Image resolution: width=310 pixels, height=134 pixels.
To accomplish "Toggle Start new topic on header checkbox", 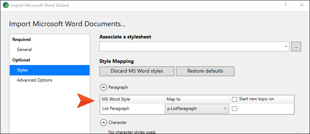I will (x=234, y=100).
